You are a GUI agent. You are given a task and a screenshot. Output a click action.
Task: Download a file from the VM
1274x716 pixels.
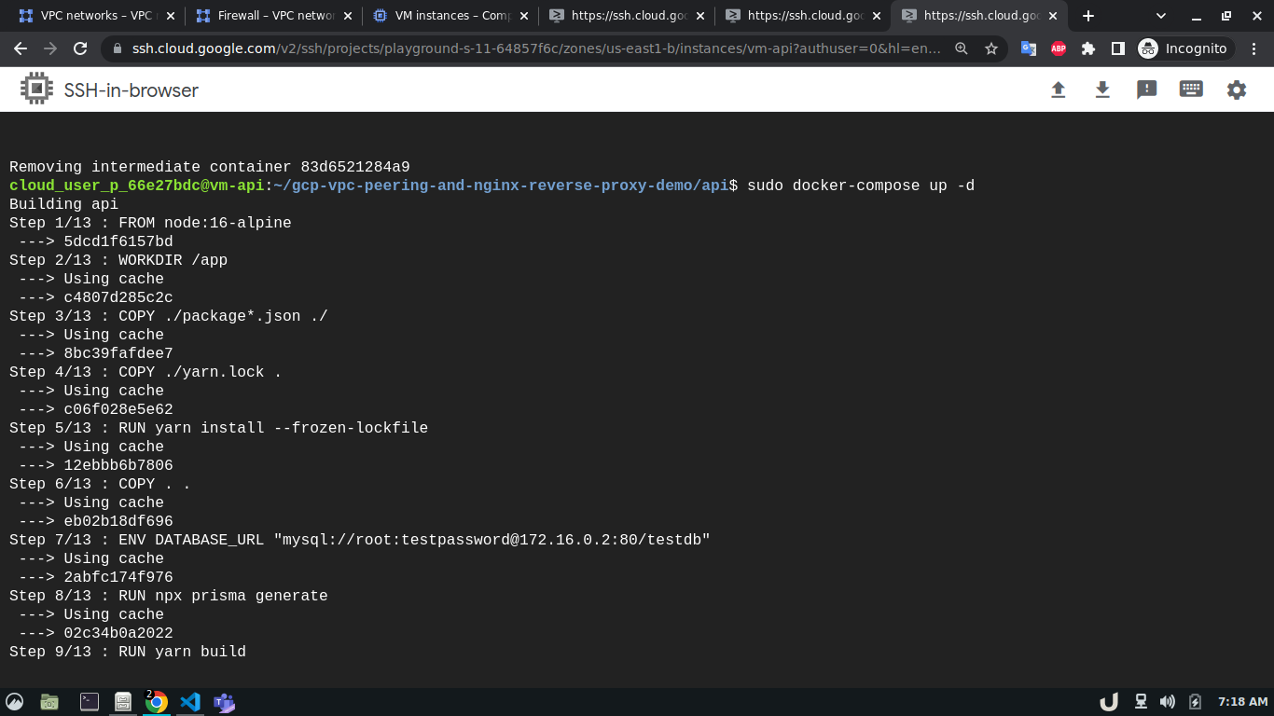(x=1102, y=89)
